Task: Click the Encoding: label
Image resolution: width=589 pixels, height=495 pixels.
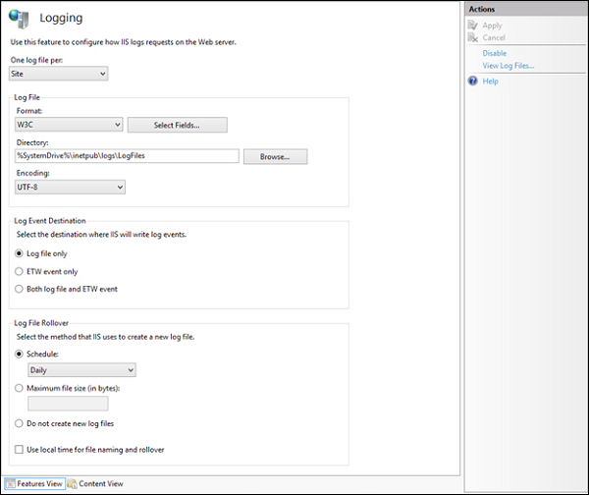Action: click(x=32, y=173)
